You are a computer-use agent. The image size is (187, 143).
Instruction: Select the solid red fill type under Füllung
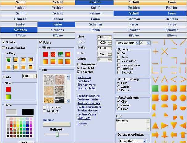point(46,54)
